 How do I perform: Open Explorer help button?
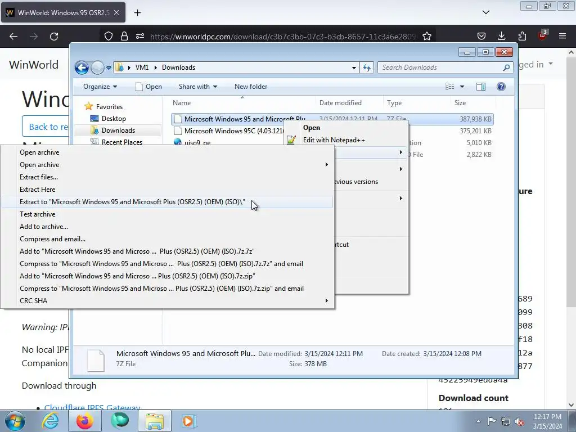(x=501, y=87)
